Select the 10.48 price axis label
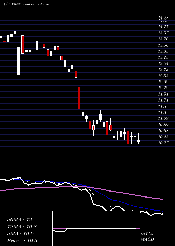Viewport: 175px width, 246px height. point(163,137)
